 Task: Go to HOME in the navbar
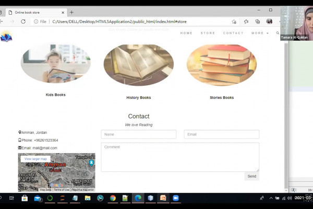(186, 33)
